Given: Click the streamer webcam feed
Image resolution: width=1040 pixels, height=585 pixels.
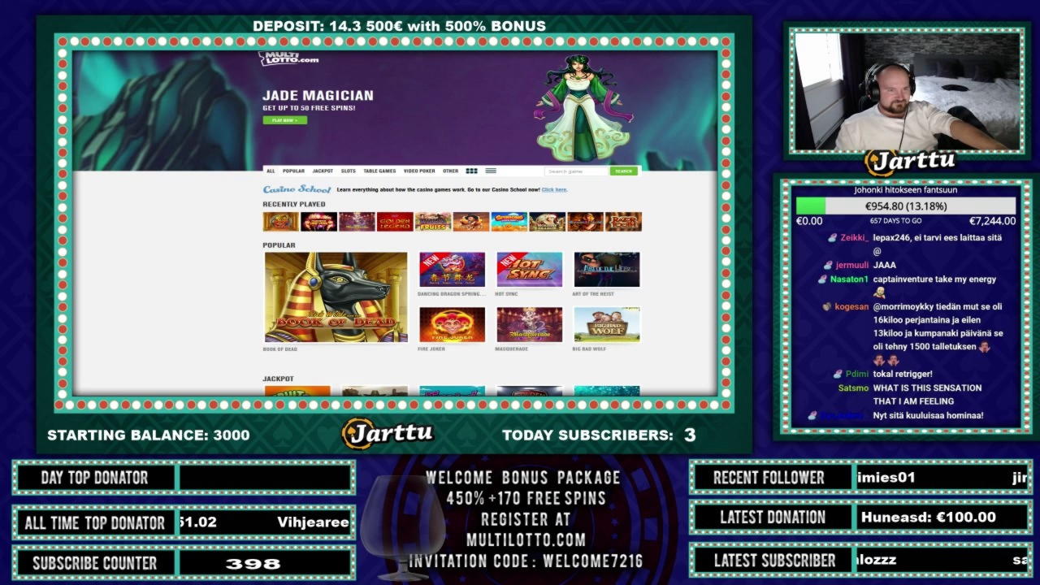Looking at the screenshot, I should click(907, 91).
